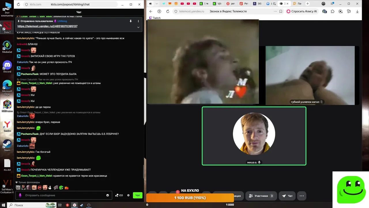Select the губной ушлепок кигил video tile
Screen dimensions: 369x208
310,75
